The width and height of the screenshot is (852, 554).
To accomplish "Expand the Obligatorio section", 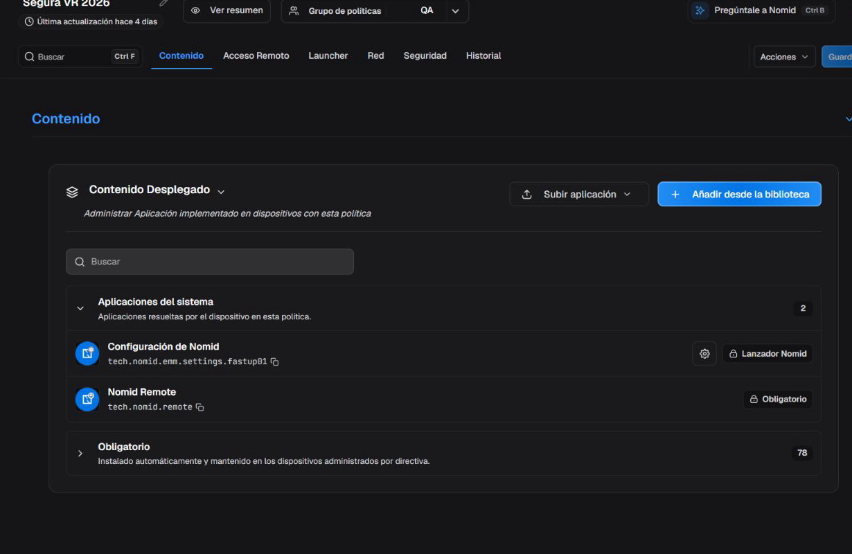I will point(80,454).
